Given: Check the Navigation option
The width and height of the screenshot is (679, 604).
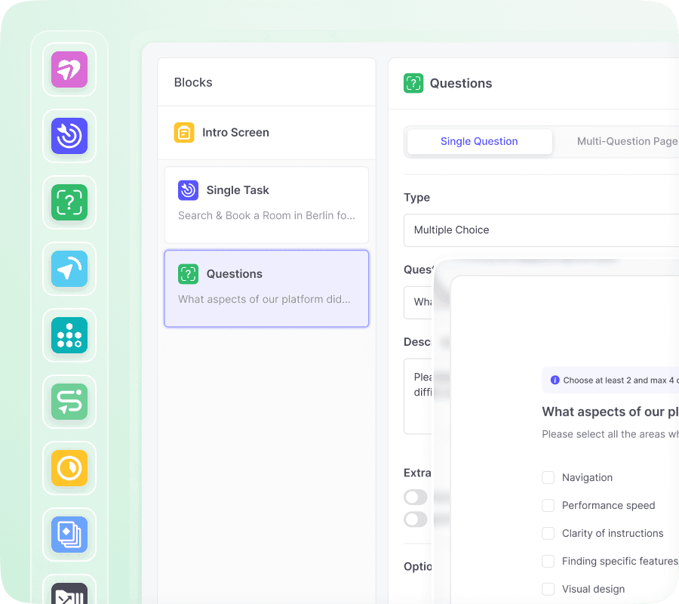Looking at the screenshot, I should coord(548,477).
